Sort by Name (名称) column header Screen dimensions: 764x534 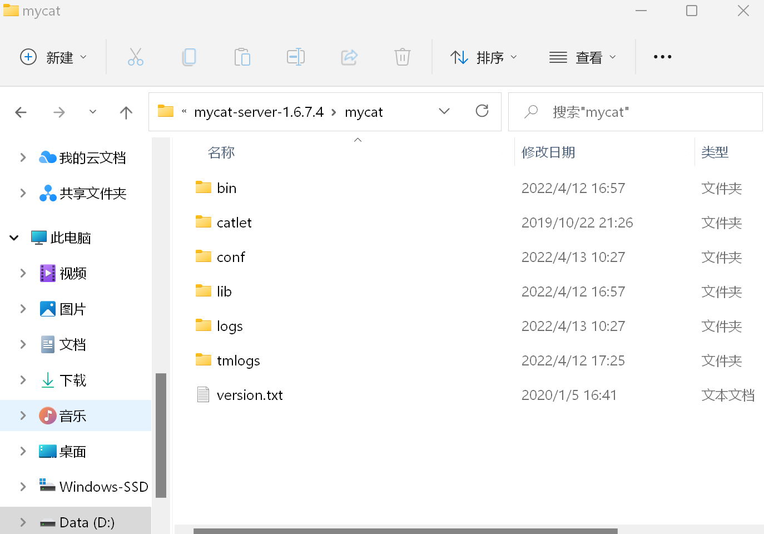coord(221,152)
